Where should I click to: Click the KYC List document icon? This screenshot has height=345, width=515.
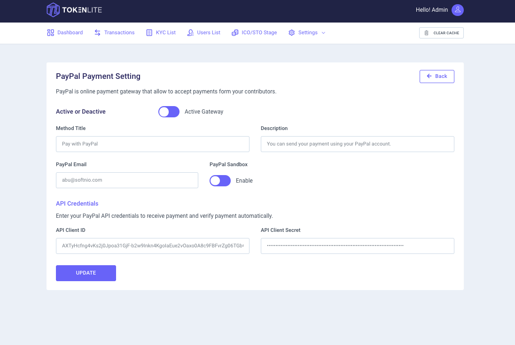pos(149,32)
